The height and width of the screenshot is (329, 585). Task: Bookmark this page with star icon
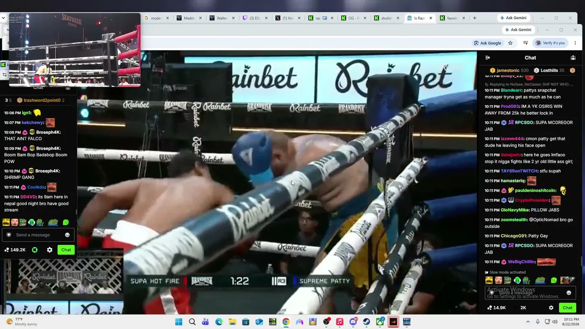click(x=511, y=43)
